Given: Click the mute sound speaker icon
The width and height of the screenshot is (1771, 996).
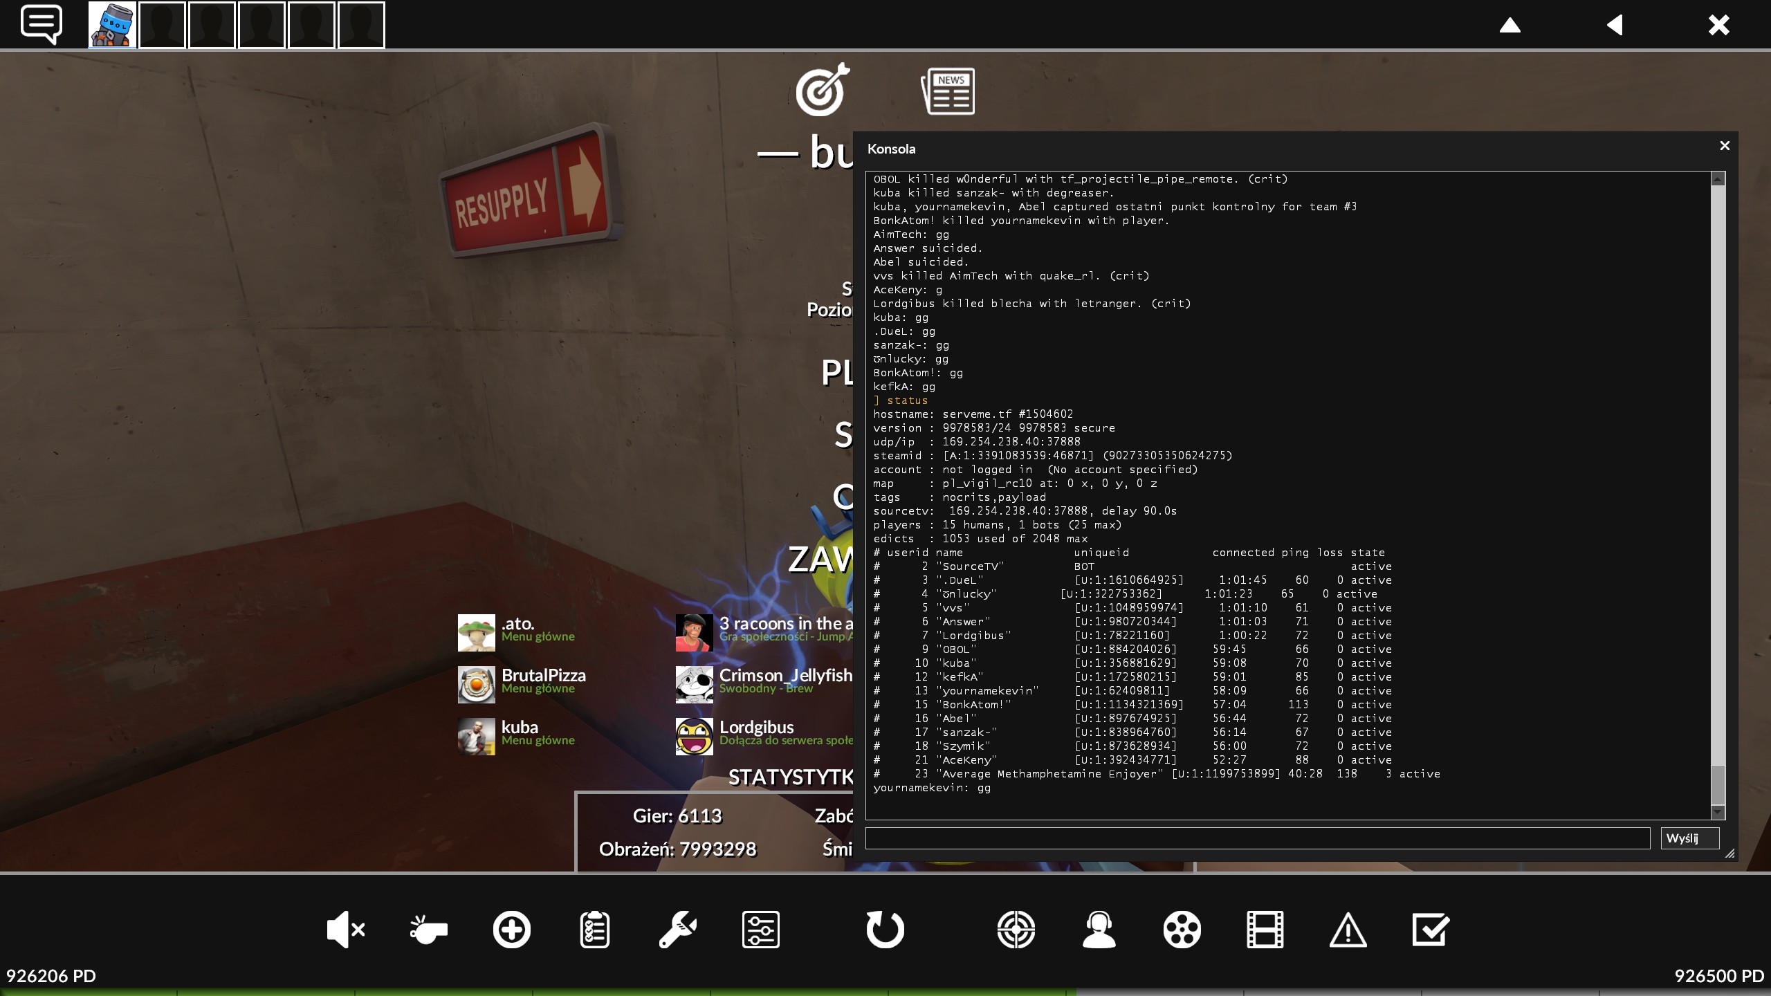Looking at the screenshot, I should tap(345, 929).
